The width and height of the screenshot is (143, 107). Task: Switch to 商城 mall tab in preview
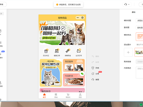56,96
